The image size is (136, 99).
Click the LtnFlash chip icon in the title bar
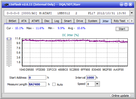click(6, 4)
